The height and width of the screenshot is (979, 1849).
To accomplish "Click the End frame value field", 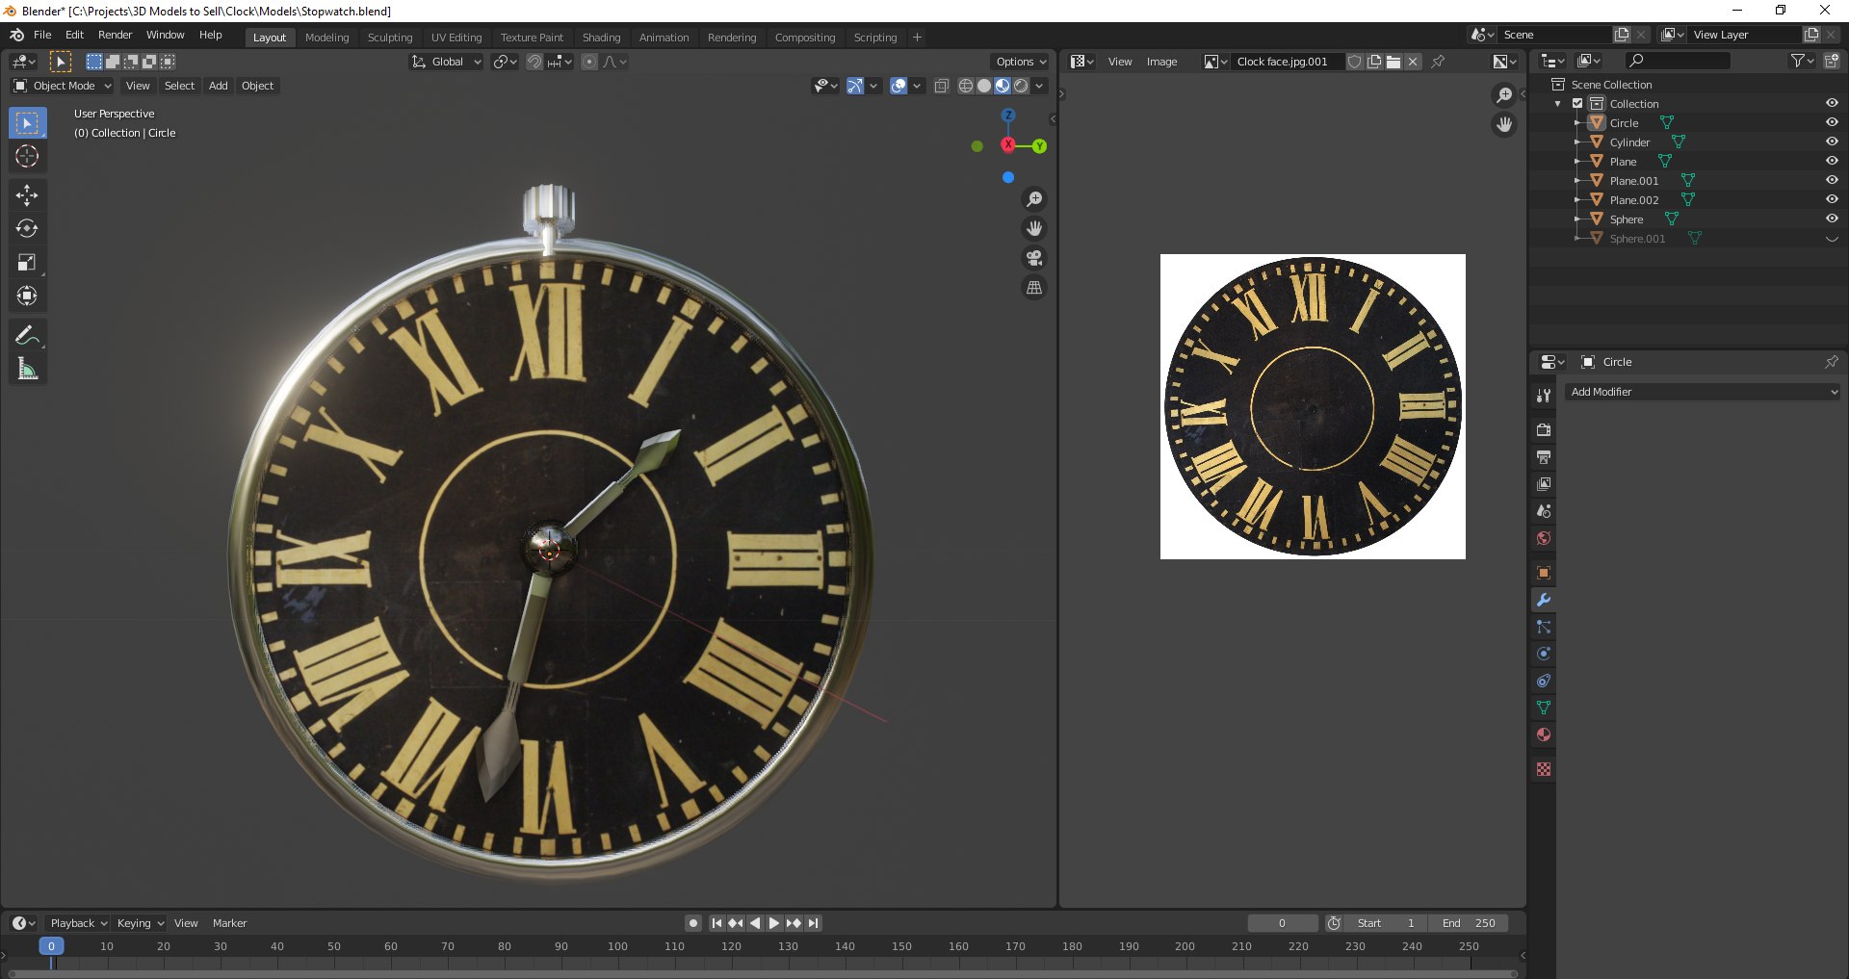I will (1469, 923).
